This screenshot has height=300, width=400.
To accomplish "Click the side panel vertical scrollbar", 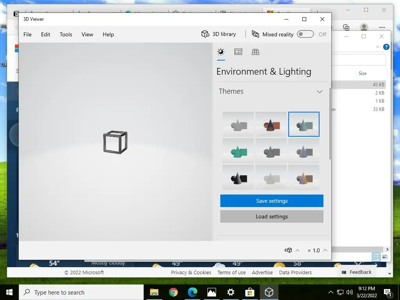I will (330, 124).
